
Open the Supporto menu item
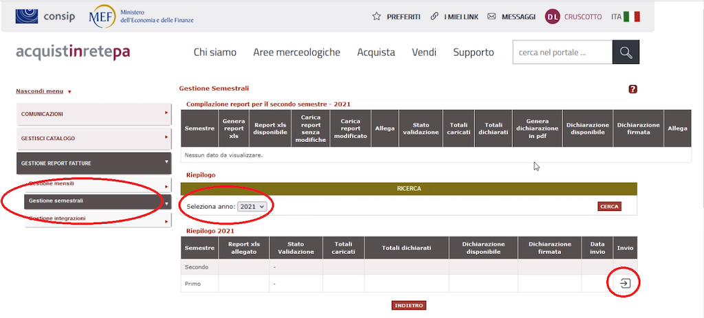473,52
